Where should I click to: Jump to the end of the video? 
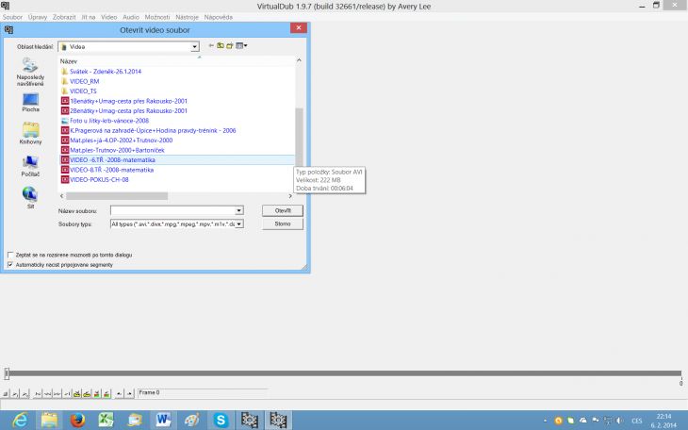(67, 394)
